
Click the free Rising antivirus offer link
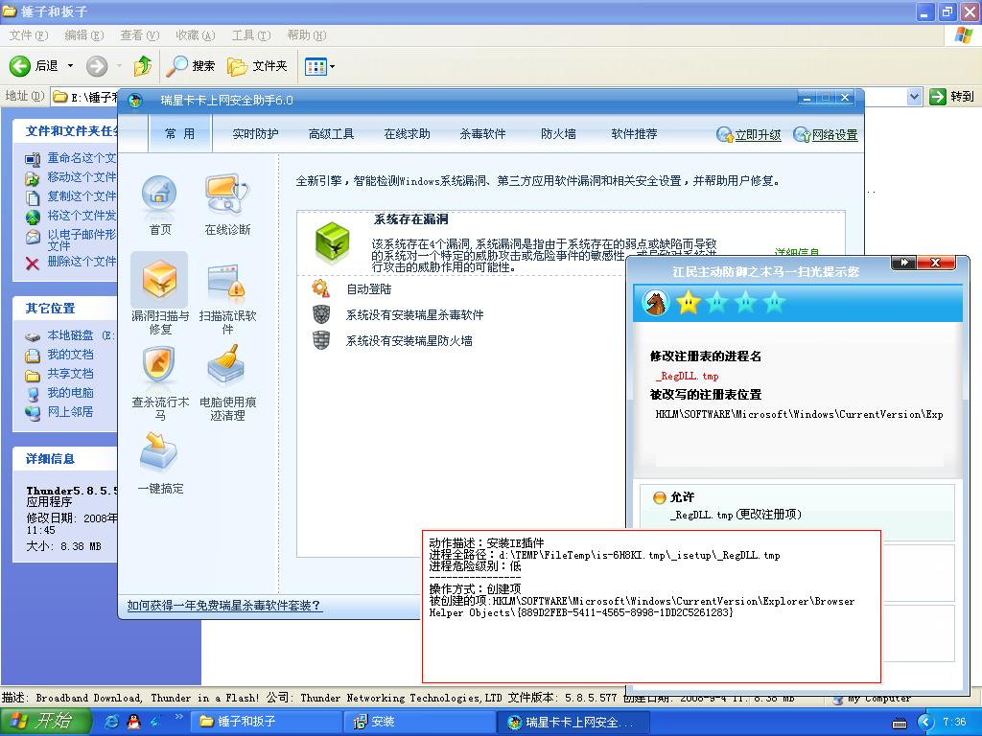[224, 606]
